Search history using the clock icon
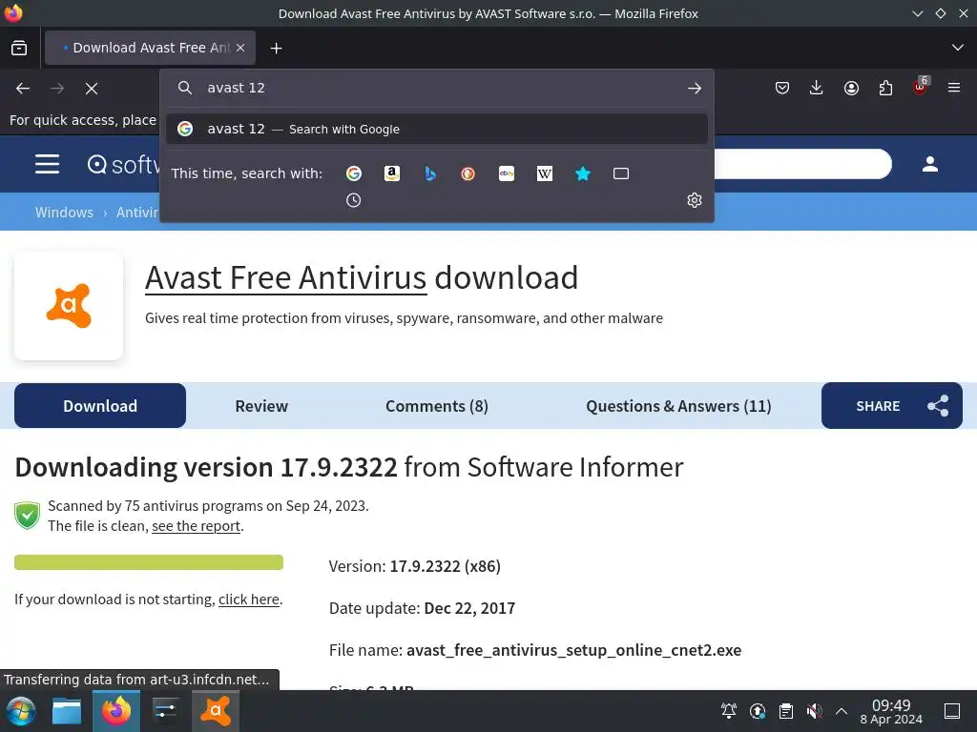 coord(353,200)
